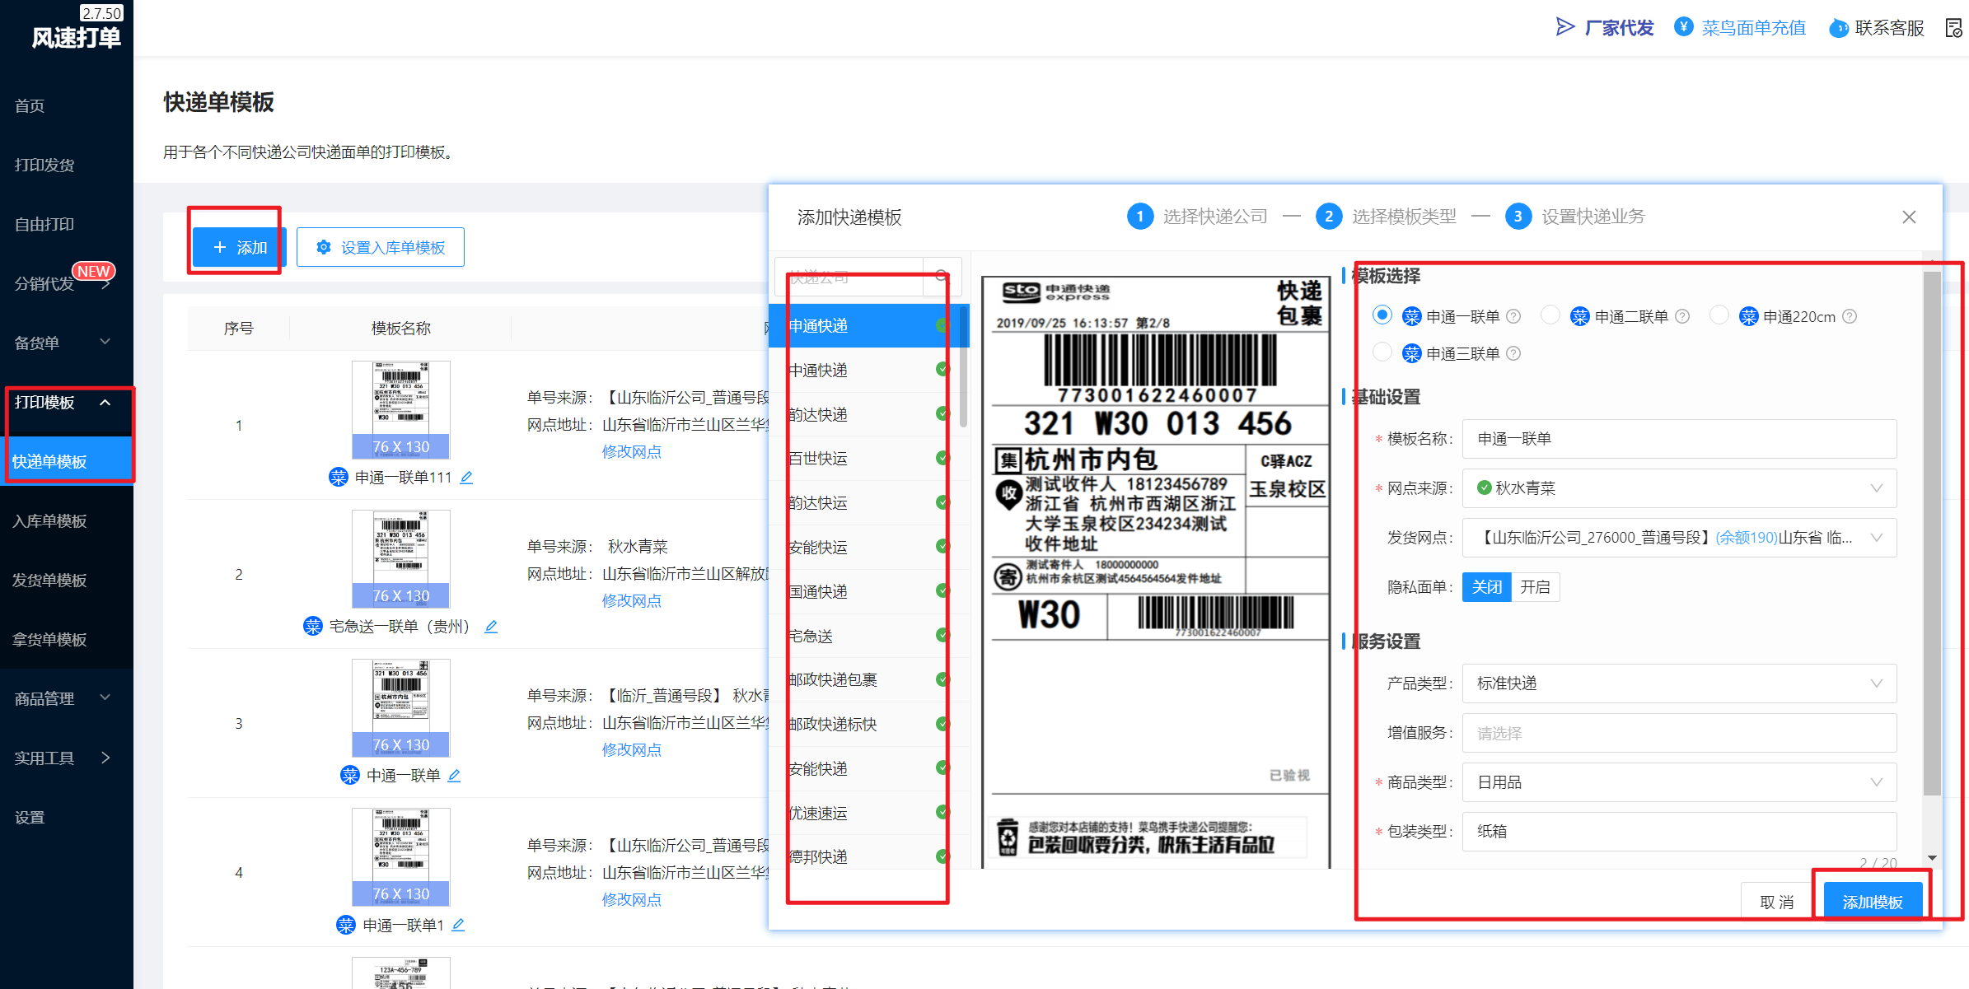1969x989 pixels.
Task: Set 隐私面单 to 关闭
Action: pos(1487,587)
